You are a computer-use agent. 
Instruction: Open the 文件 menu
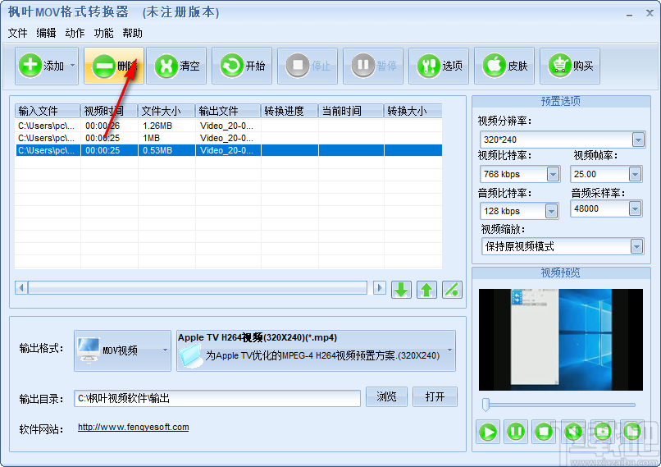click(x=18, y=33)
